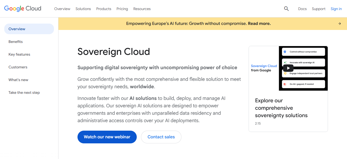Switch to the Benefits section in the sidebar
The width and height of the screenshot is (347, 159).
15,42
